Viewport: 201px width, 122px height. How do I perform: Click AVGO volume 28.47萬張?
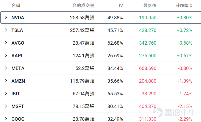pos(83,43)
